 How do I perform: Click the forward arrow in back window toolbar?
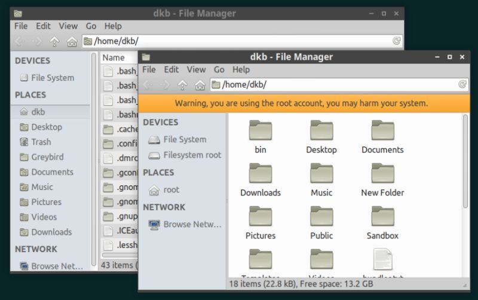click(x=37, y=41)
